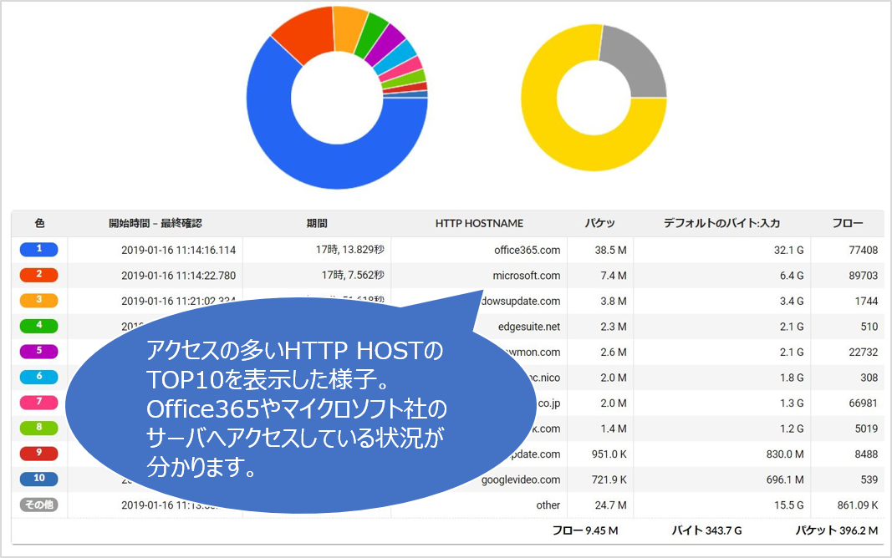Screen dimensions: 892x558
Task: Click the pink number 7 badge
Action: pyautogui.click(x=38, y=403)
